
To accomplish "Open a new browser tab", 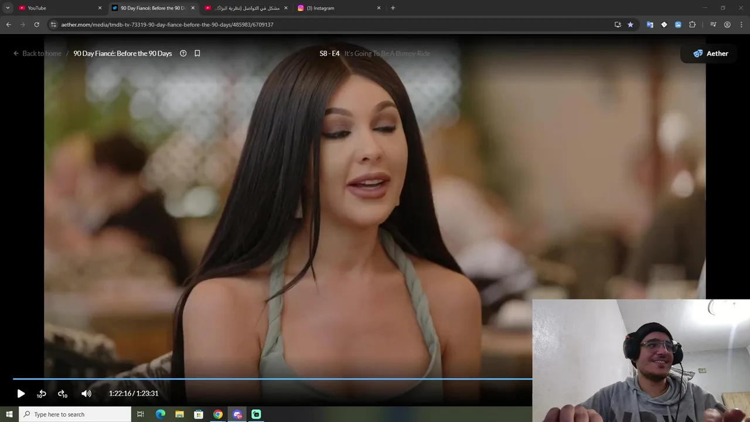I will pos(393,8).
